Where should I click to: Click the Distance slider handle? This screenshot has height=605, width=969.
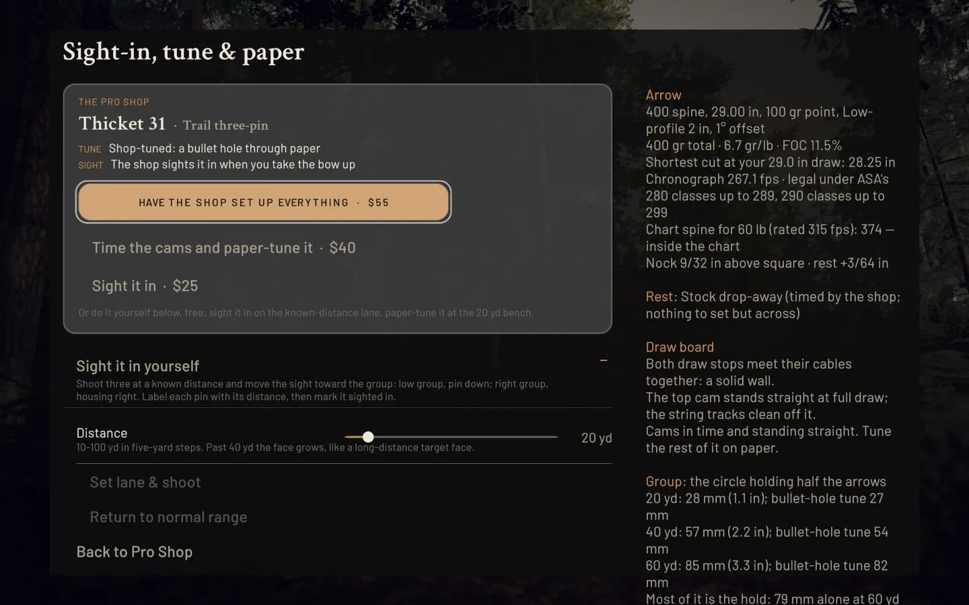[x=368, y=437]
